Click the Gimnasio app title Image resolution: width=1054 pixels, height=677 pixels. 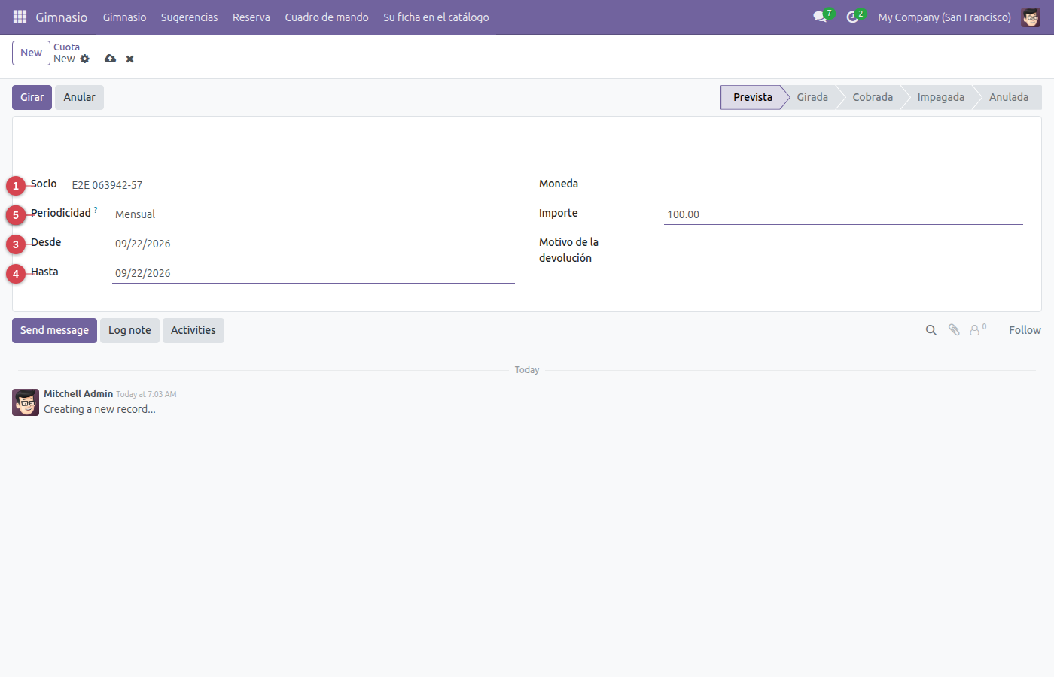click(62, 17)
